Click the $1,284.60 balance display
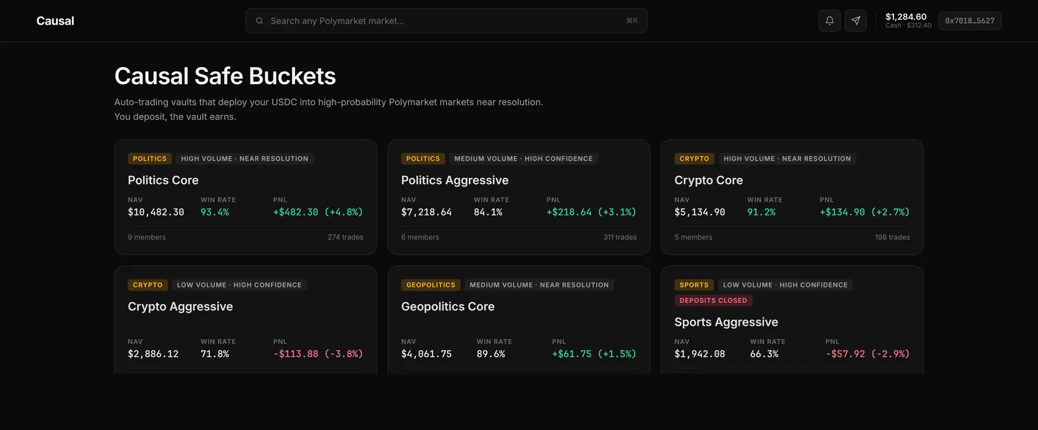This screenshot has width=1038, height=430. [x=905, y=16]
